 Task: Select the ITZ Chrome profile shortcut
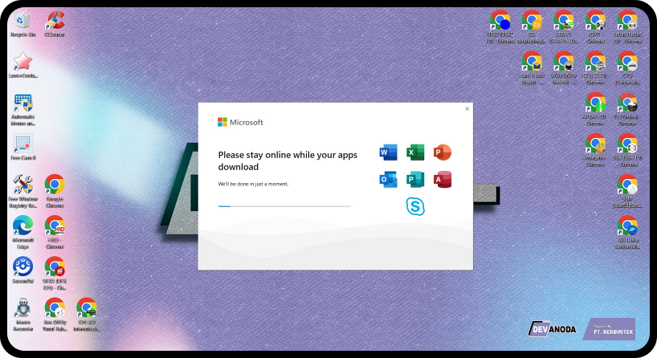pos(595,68)
